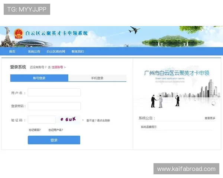Click the national emblem logo in header
Image resolution: width=223 pixels, height=178 pixels.
tap(19, 34)
